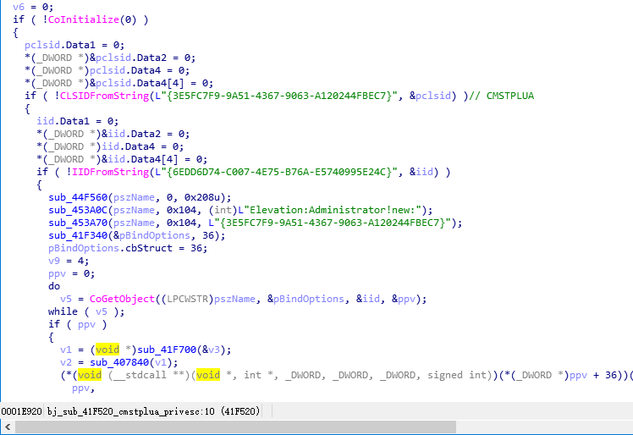Screen dimensions: 633x435
Task: Click the ppv = 0 assignment
Action: 72,273
